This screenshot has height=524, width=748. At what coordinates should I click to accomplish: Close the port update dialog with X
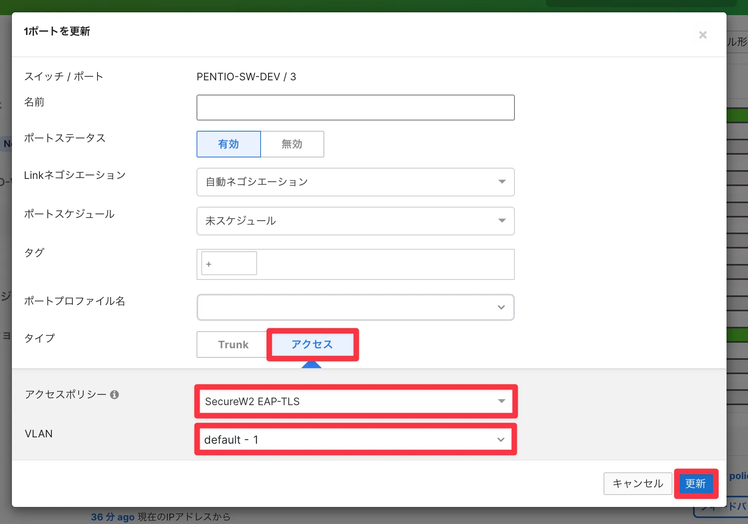[x=703, y=35]
